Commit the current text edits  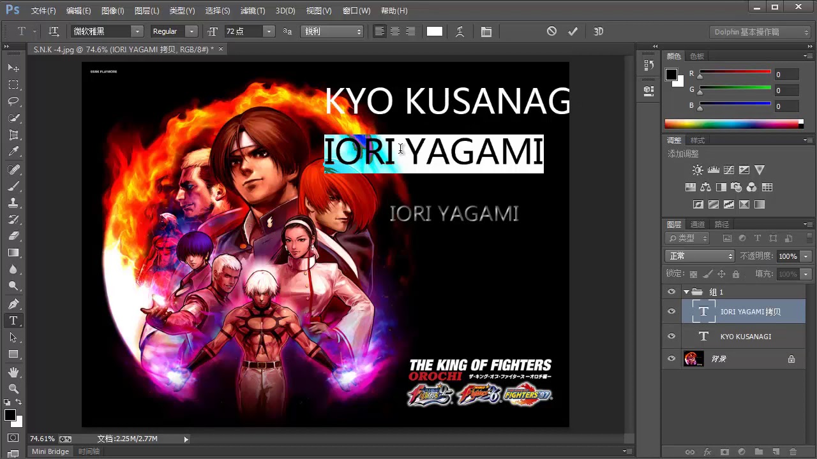[x=573, y=31]
